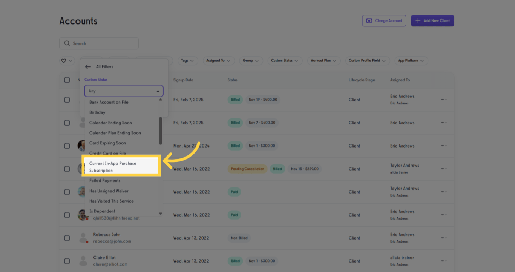Click the back arrow beside All Filters
The width and height of the screenshot is (515, 272).
(88, 66)
